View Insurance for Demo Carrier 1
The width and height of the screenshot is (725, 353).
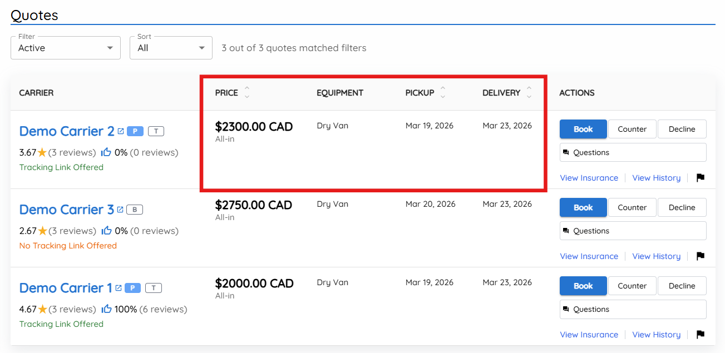tap(589, 335)
